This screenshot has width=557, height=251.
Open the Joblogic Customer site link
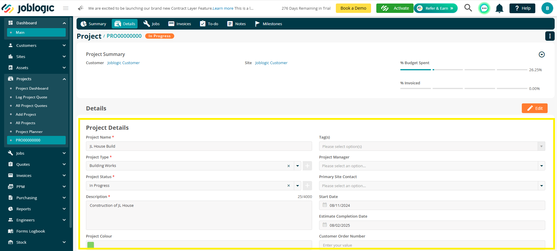point(271,63)
